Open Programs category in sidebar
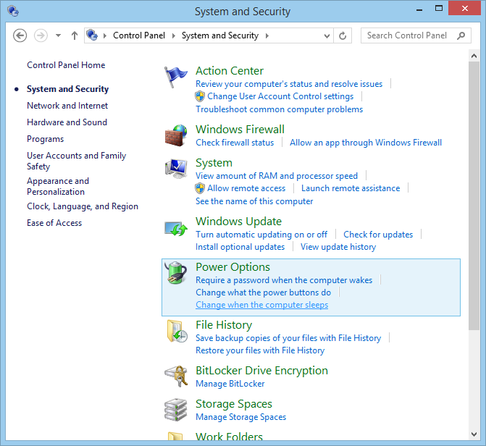486x446 pixels. click(45, 139)
